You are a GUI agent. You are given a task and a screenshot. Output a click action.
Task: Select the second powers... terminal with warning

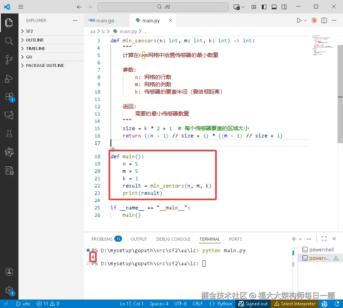pyautogui.click(x=320, y=258)
